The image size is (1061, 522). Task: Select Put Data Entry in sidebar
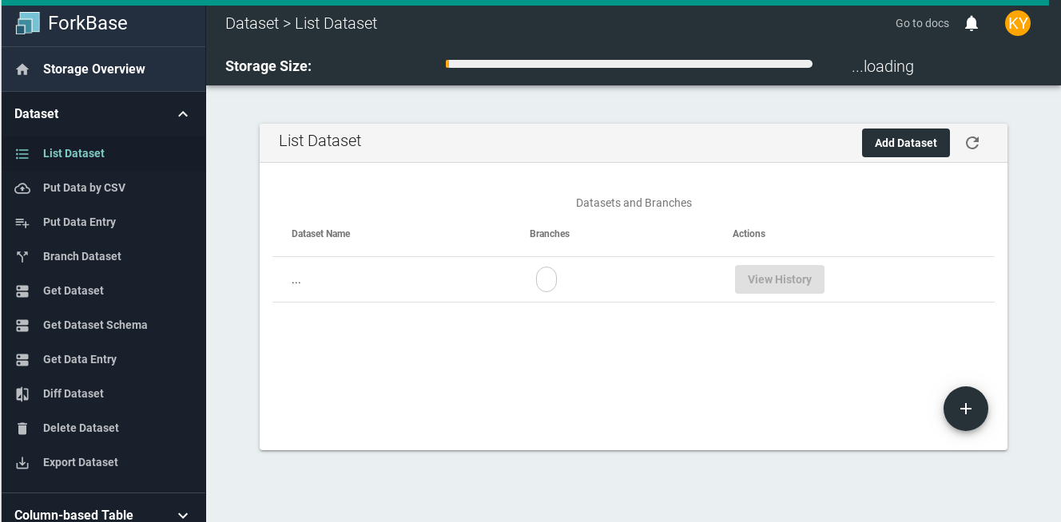[79, 222]
